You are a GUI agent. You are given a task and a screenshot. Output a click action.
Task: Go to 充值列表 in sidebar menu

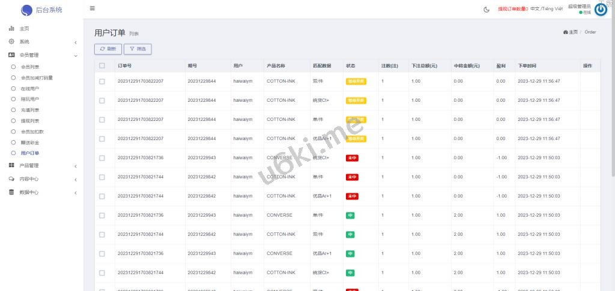click(29, 110)
